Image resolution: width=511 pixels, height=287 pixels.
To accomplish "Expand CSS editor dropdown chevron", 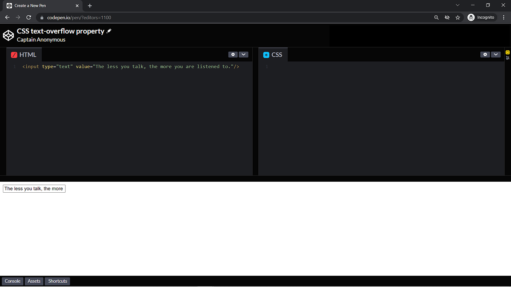I will pyautogui.click(x=496, y=55).
